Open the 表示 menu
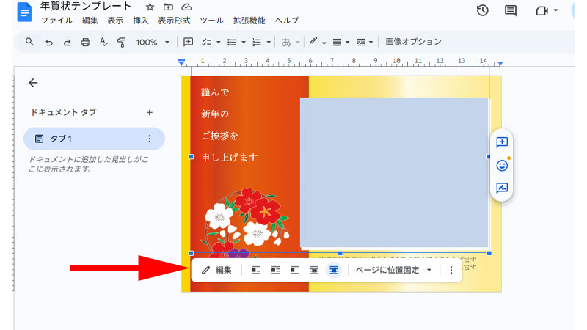This screenshot has width=587, height=330. (115, 21)
